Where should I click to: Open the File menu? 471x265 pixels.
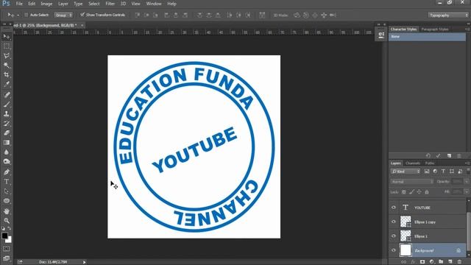point(19,4)
